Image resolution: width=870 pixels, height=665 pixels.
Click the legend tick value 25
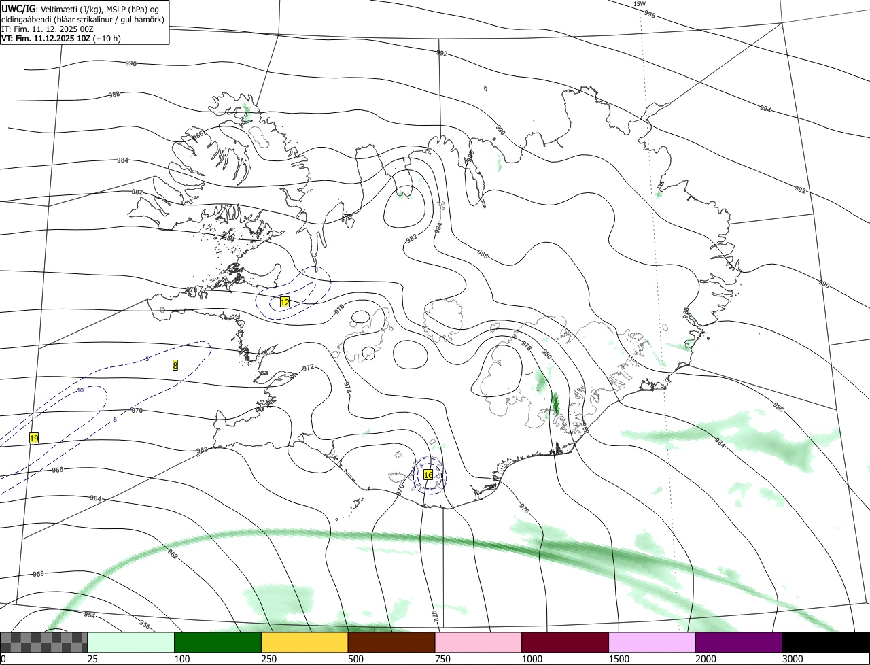92,659
